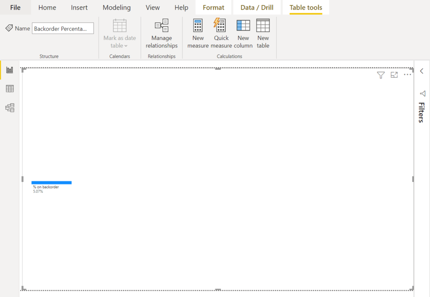Image resolution: width=430 pixels, height=297 pixels.
Task: Open the visual's filter funnel icon
Action: pyautogui.click(x=381, y=75)
